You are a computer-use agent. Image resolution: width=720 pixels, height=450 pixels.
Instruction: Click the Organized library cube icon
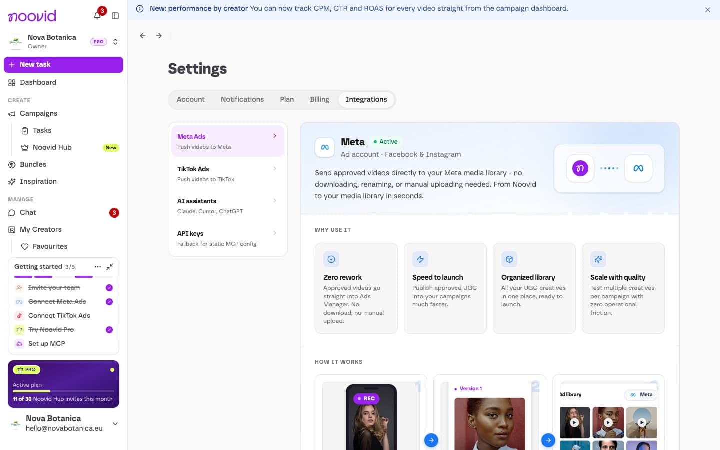[x=509, y=259]
